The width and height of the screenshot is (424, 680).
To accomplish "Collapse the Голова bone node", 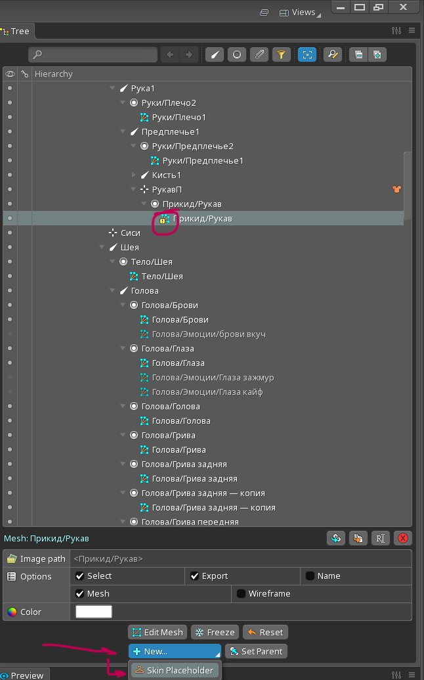I will [x=112, y=290].
